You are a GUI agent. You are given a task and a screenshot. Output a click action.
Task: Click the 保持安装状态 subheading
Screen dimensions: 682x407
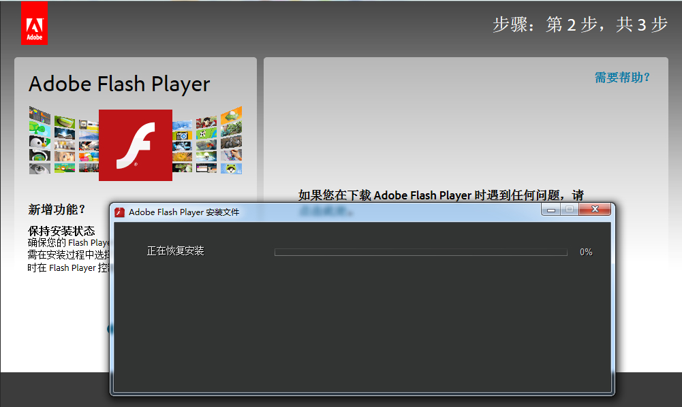(x=61, y=231)
